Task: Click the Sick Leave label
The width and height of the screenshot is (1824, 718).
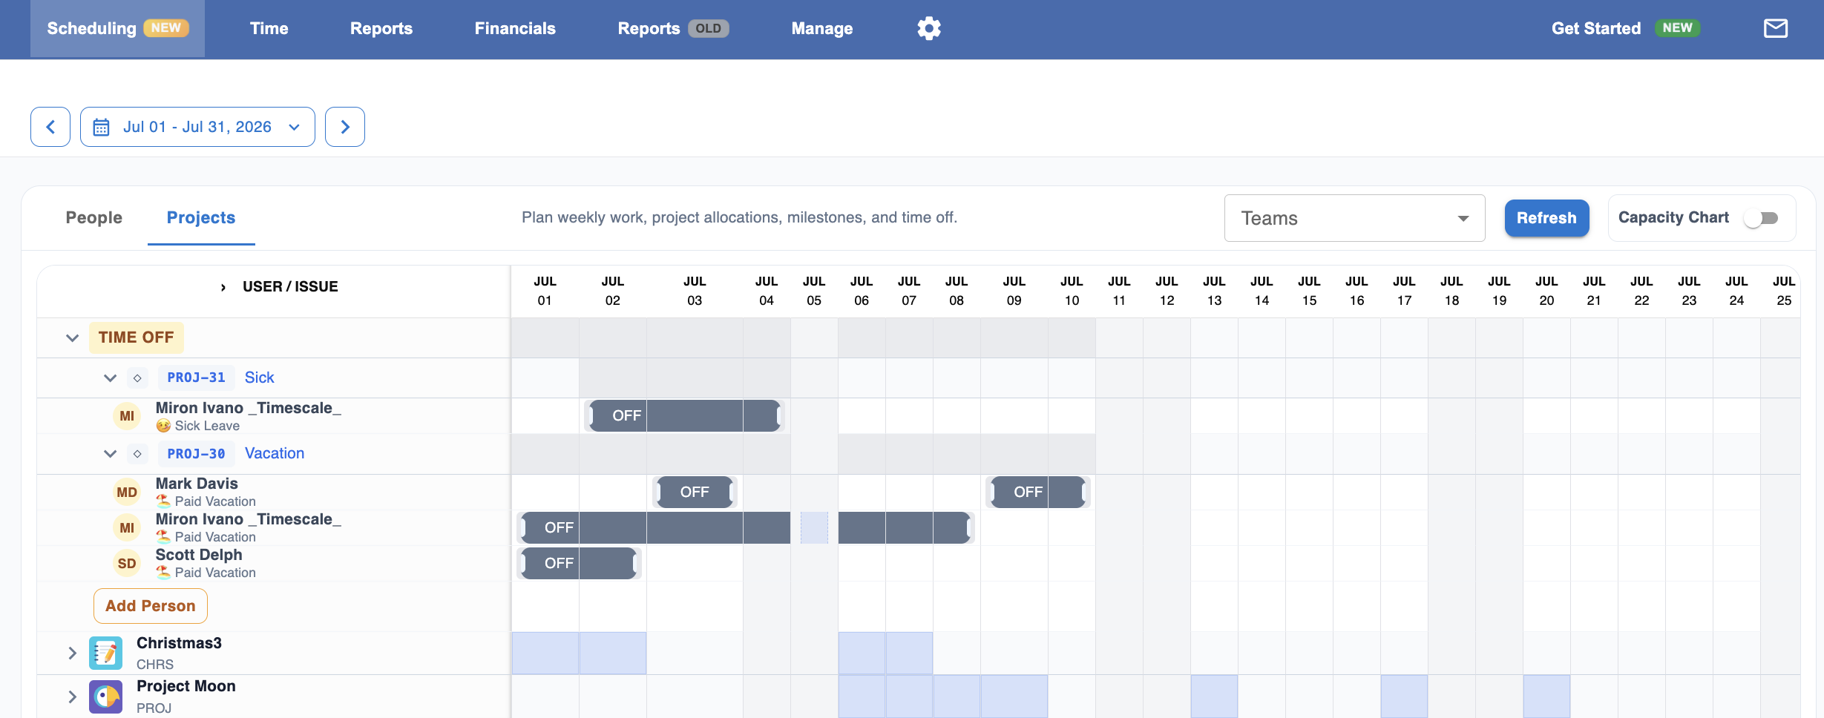Action: pyautogui.click(x=207, y=426)
